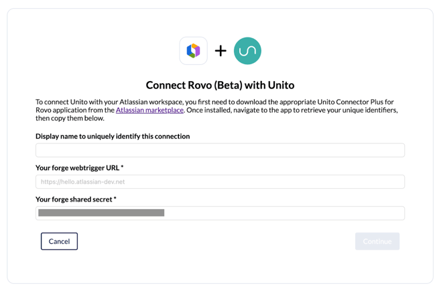The image size is (439, 290).
Task: Click the "Connect Rovo (Beta) with Unito" heading
Action: tap(220, 85)
